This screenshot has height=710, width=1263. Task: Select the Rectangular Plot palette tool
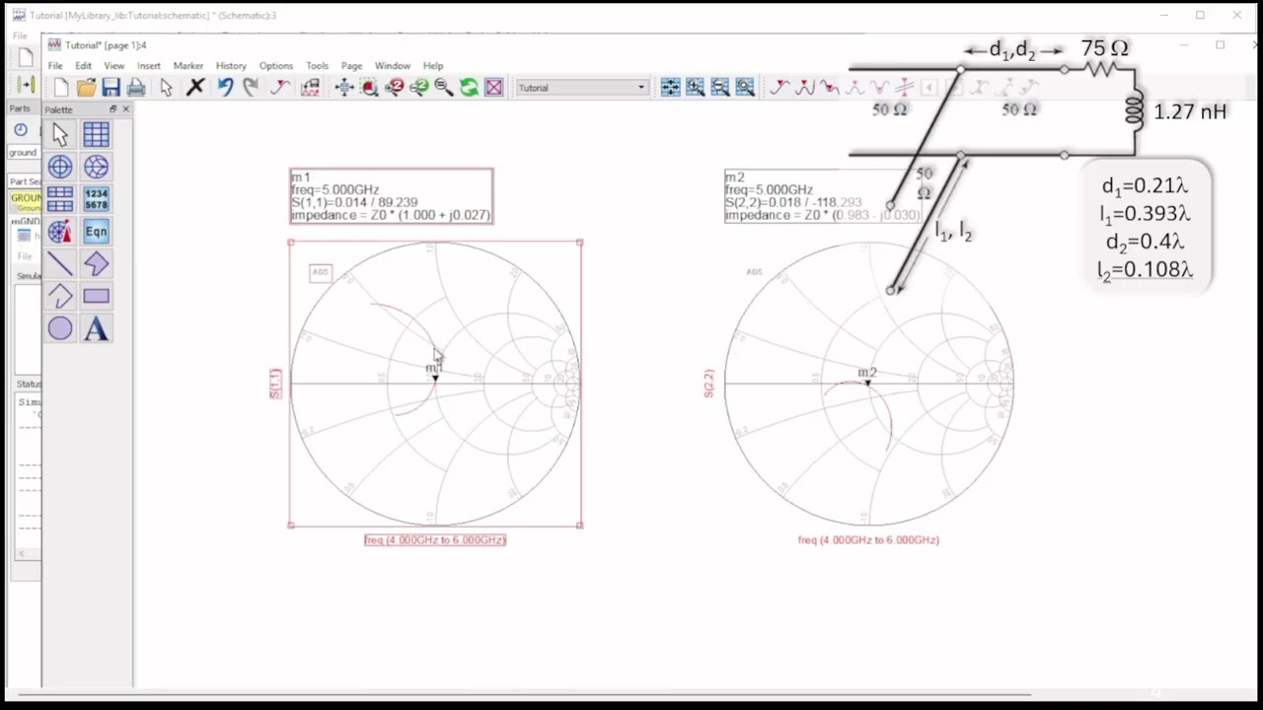tap(96, 134)
